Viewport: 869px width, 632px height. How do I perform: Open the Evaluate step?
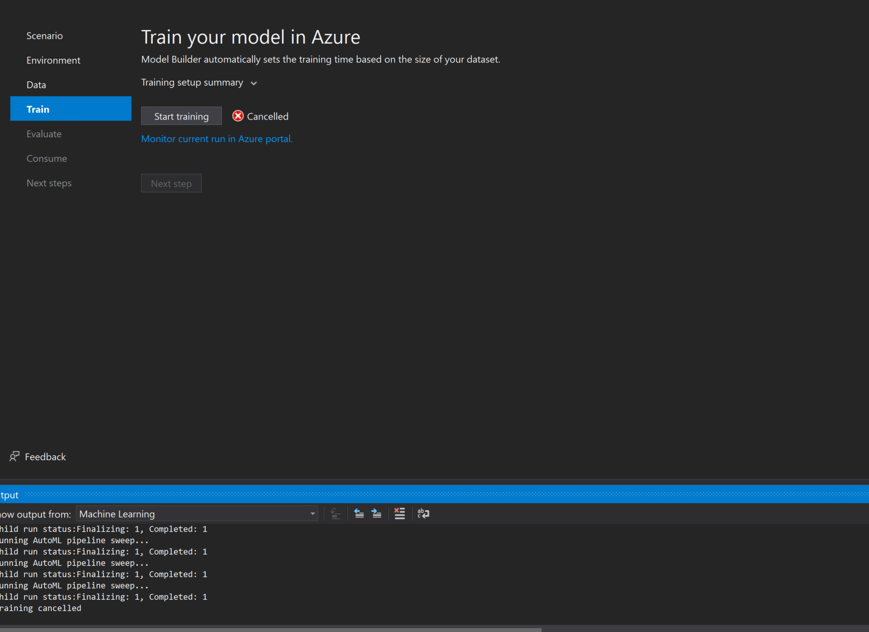pos(44,134)
